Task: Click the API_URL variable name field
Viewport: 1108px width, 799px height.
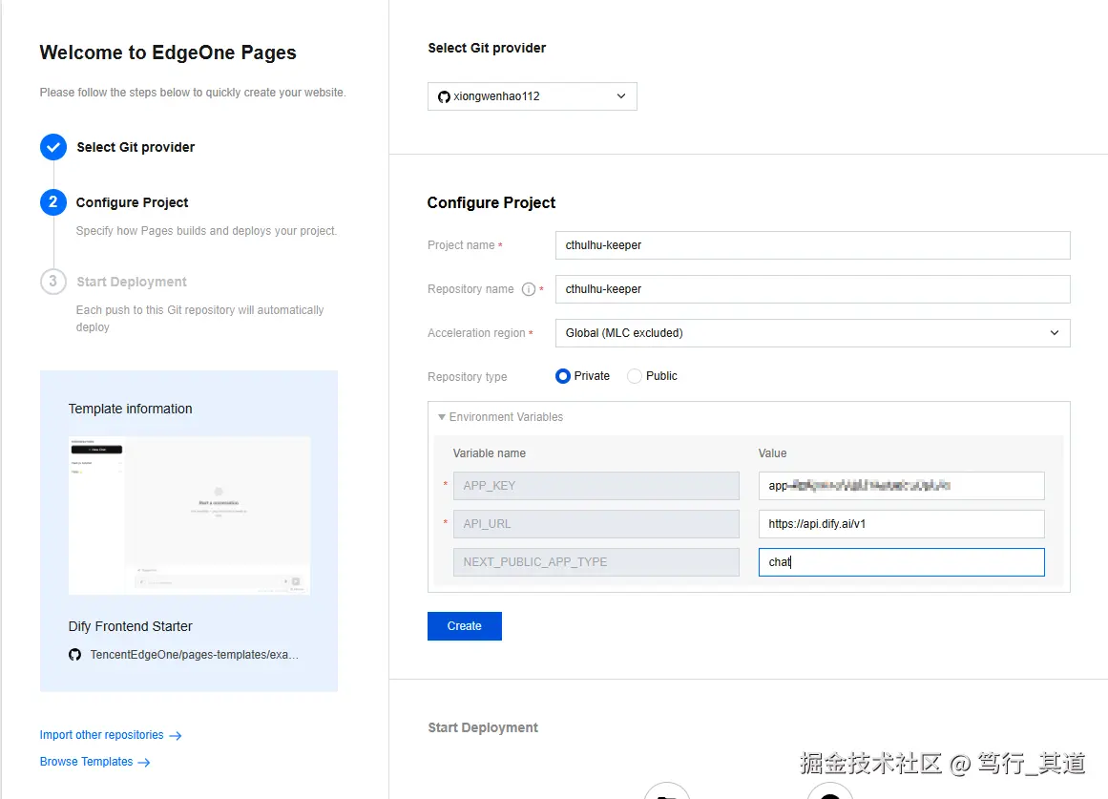Action: click(596, 524)
